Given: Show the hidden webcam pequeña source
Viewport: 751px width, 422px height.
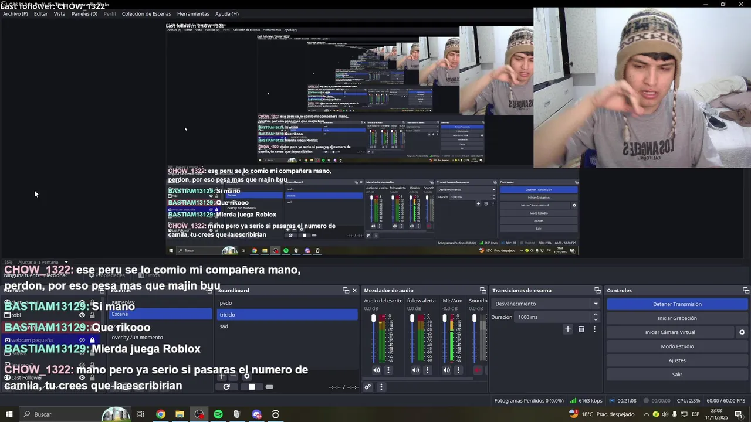Looking at the screenshot, I should click(x=82, y=340).
